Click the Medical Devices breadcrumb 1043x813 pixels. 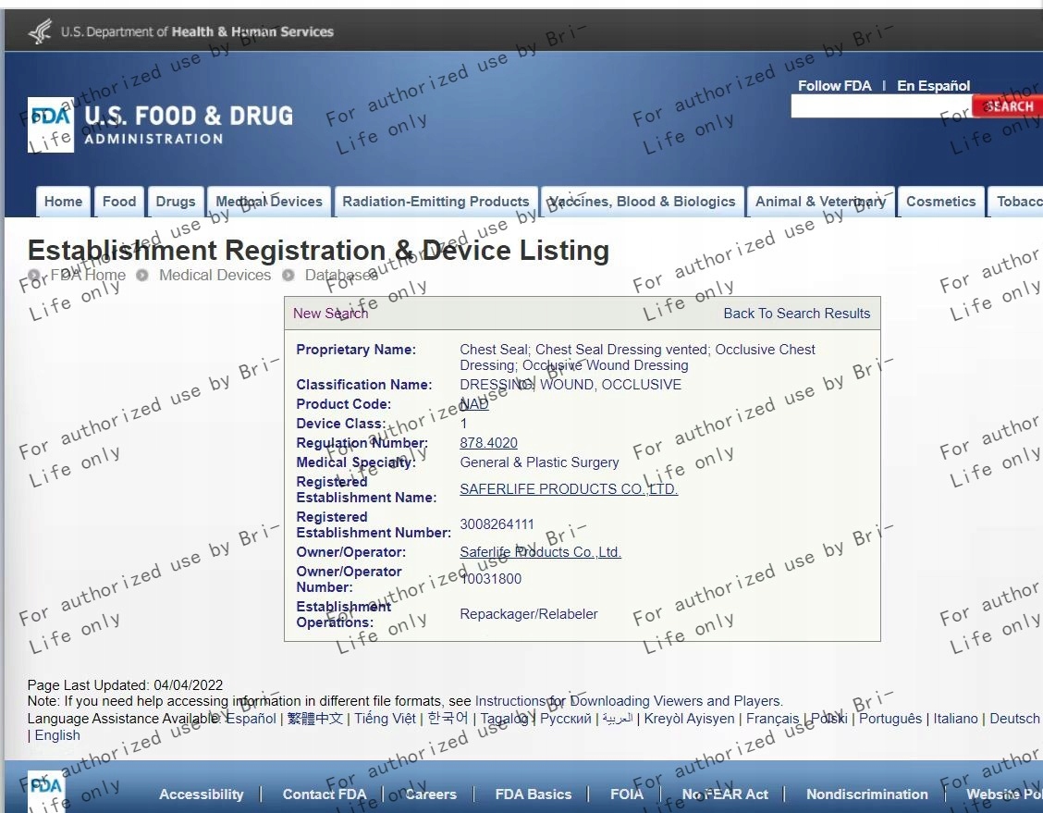coord(215,275)
